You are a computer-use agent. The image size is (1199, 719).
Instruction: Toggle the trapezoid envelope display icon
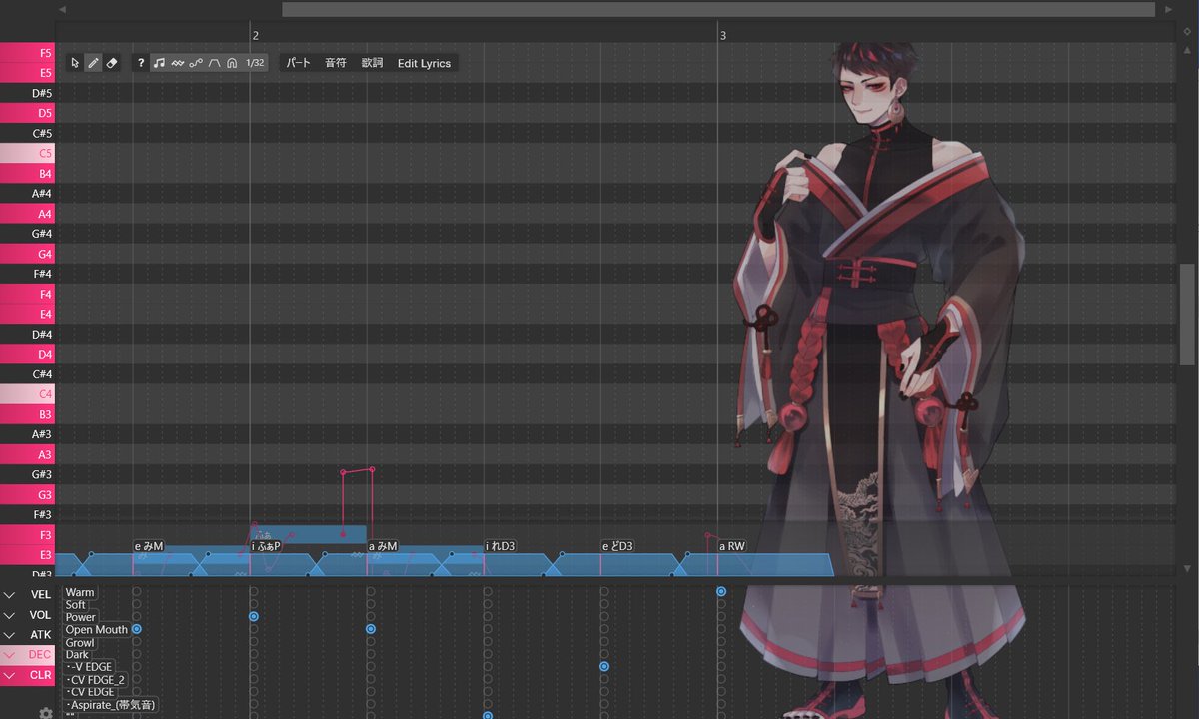pos(214,63)
